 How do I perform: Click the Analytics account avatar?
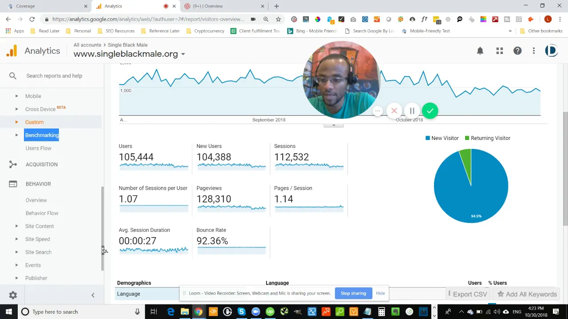pyautogui.click(x=551, y=51)
